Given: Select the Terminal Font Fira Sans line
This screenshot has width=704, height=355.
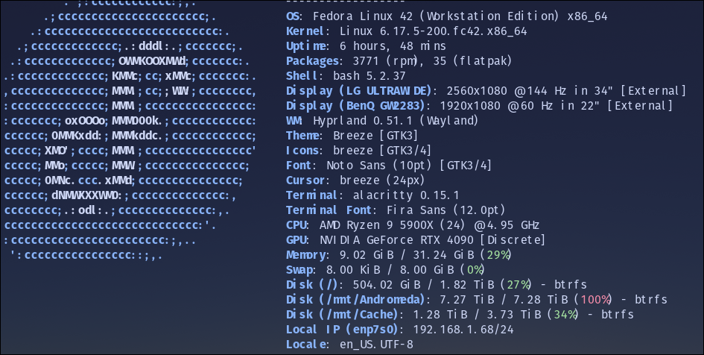Looking at the screenshot, I should point(396,210).
